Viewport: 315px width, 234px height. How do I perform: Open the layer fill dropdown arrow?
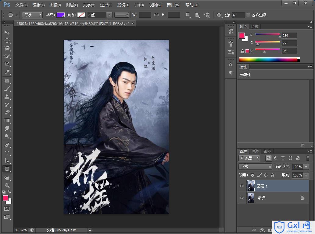(x=306, y=175)
